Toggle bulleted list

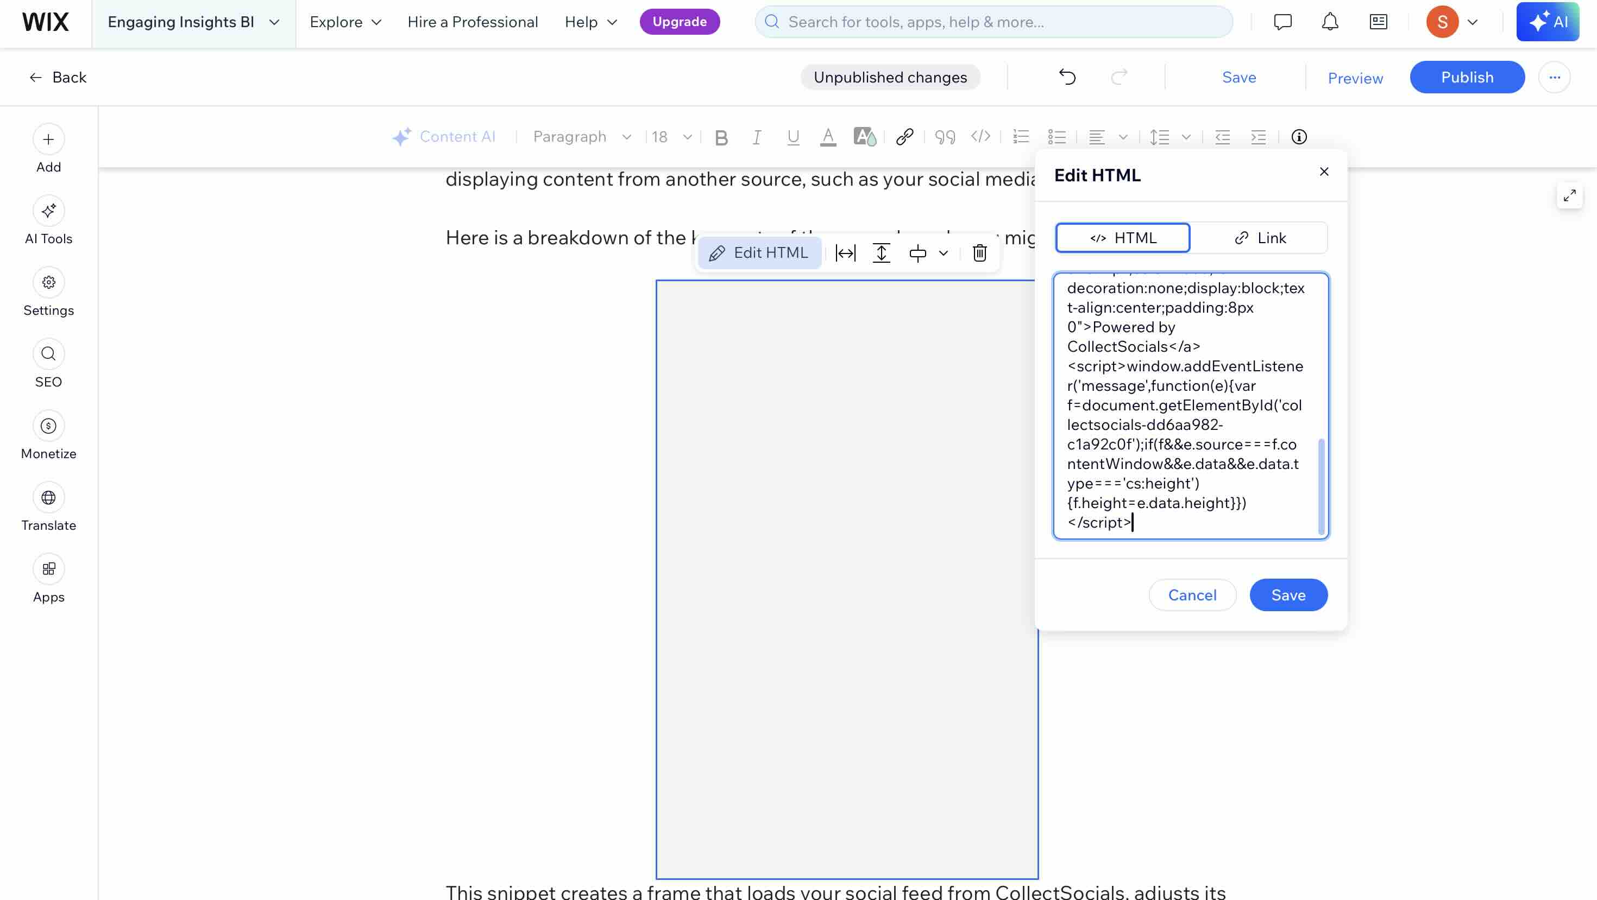1057,137
